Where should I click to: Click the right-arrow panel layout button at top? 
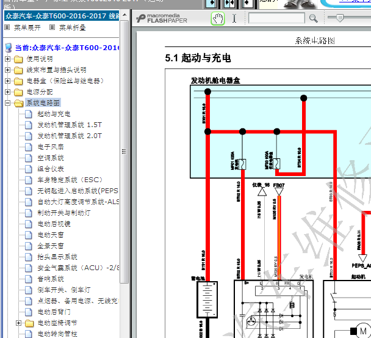(x=211, y=3)
